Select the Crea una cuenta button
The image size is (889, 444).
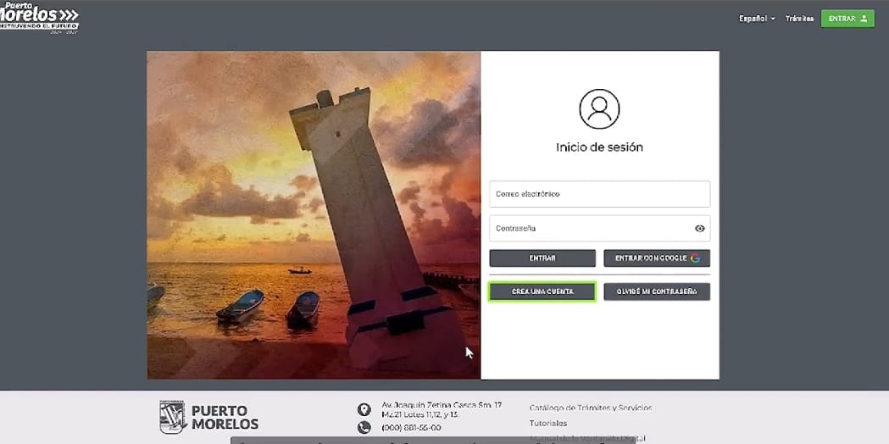click(542, 291)
